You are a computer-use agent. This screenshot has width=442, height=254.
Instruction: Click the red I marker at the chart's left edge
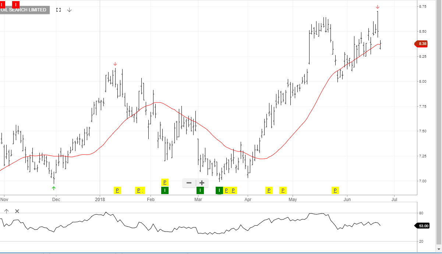coord(2,5)
